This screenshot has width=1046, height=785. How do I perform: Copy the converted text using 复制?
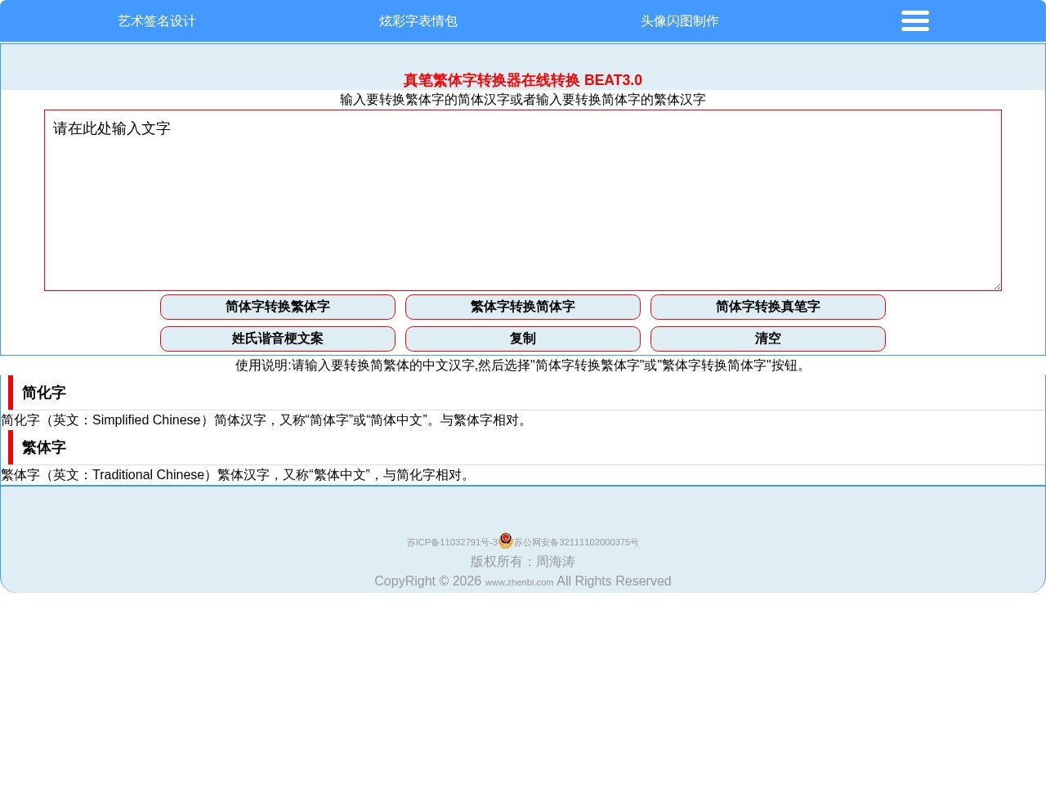[522, 339]
